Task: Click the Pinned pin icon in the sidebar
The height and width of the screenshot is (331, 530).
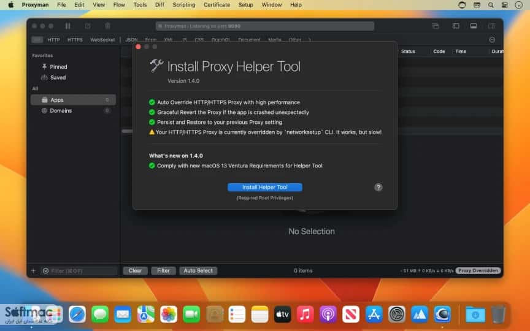Action: (x=44, y=67)
